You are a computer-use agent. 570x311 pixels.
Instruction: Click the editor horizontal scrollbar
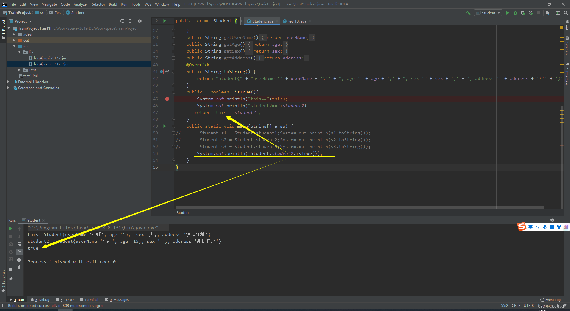tap(360, 207)
